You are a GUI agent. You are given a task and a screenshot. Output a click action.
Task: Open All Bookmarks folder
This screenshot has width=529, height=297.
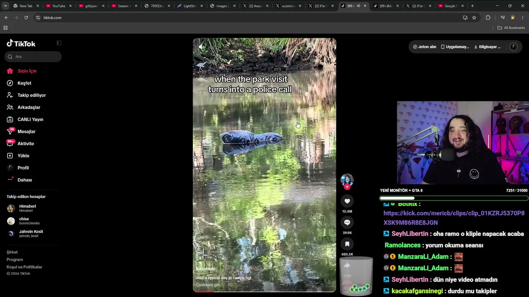coord(511,28)
